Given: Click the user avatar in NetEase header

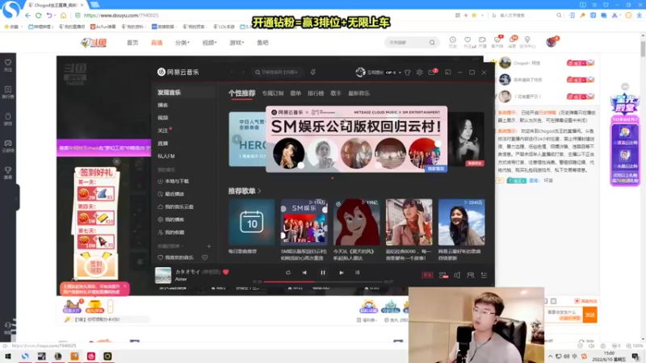Looking at the screenshot, I should point(360,72).
